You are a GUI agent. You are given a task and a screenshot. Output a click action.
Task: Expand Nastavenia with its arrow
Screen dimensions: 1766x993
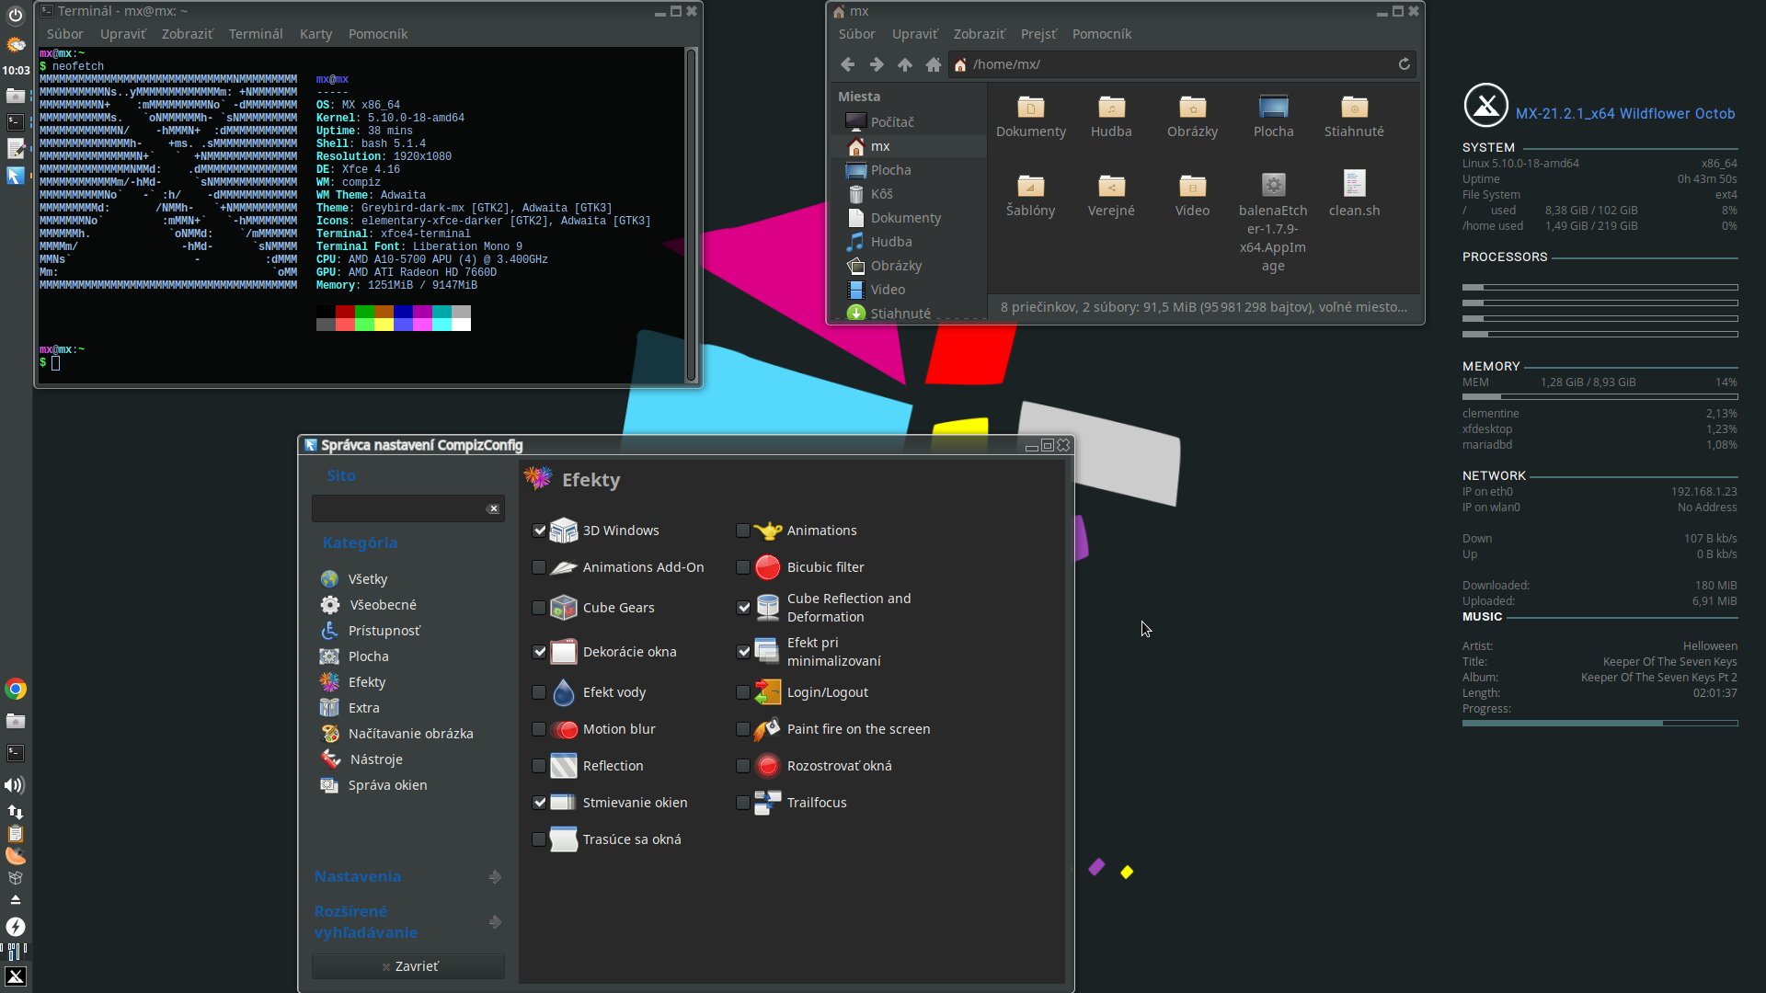[495, 876]
